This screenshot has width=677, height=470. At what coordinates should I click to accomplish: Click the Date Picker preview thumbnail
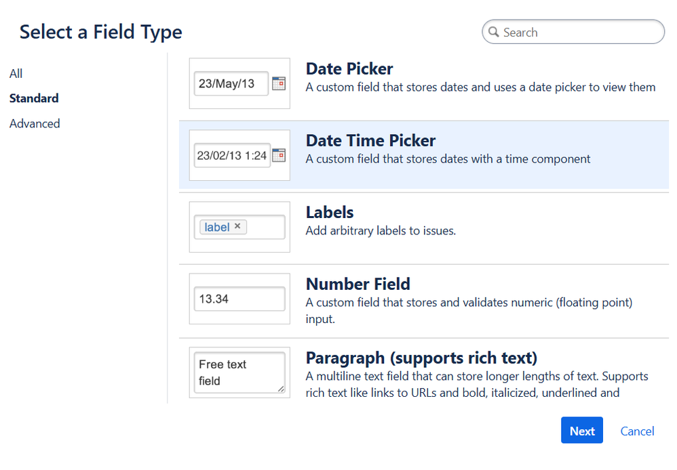point(239,83)
